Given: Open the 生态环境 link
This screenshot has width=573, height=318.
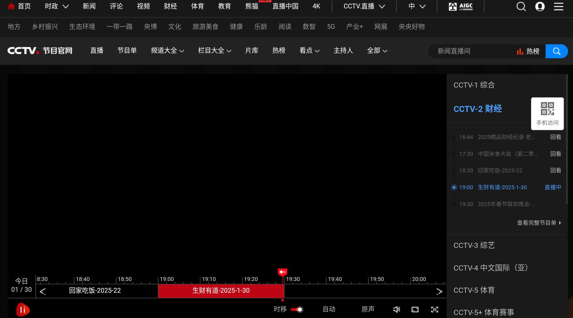Looking at the screenshot, I should coord(82,27).
